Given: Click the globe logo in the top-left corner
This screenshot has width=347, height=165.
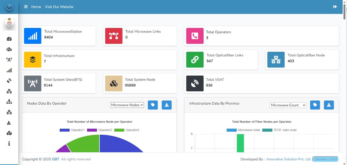Looking at the screenshot, I should pos(9,7).
